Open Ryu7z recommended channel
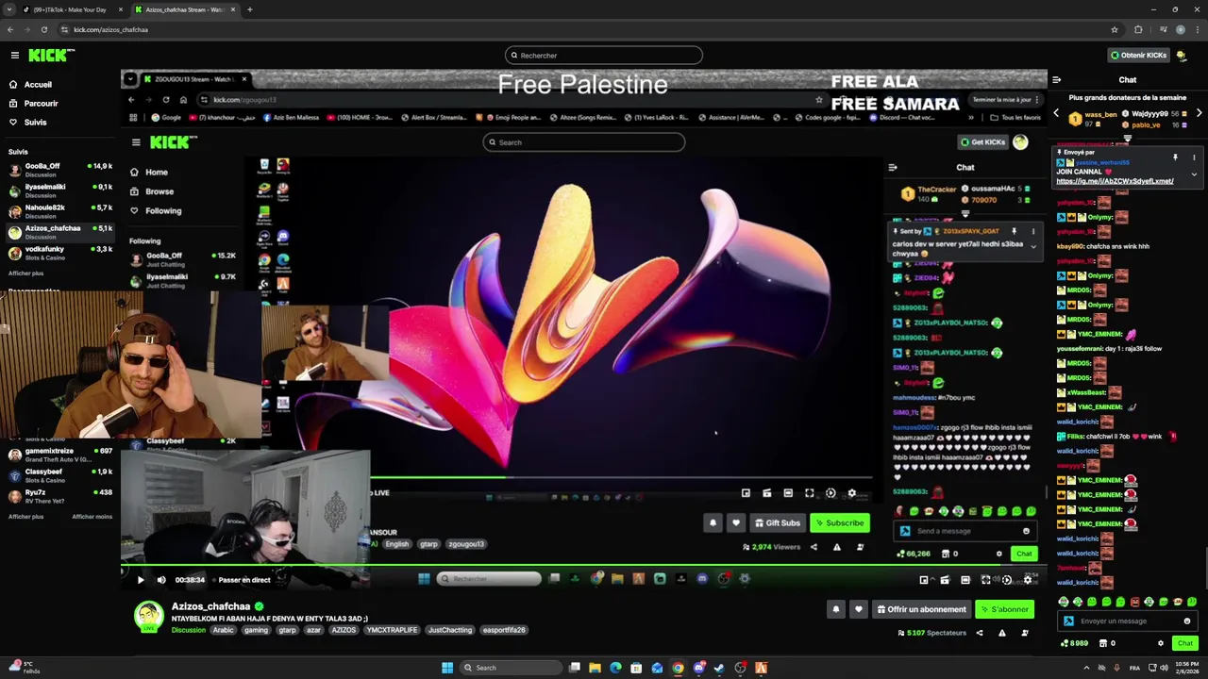 click(60, 496)
